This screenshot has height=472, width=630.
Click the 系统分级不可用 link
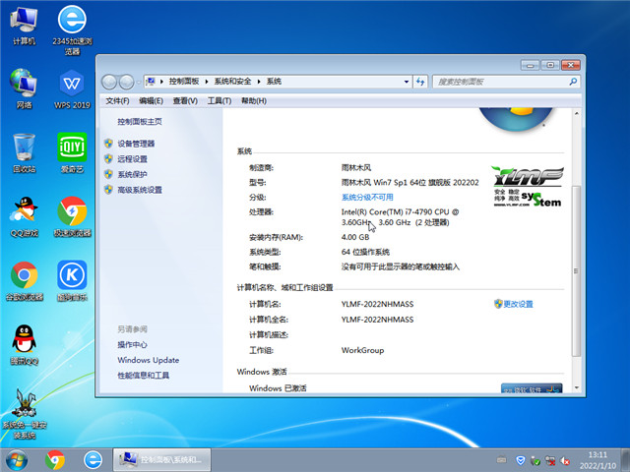(x=367, y=197)
